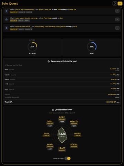Viewport: 124px width, 166px height.
Task: Select the WEALTH label on the radar chart
Action: coord(74,121)
